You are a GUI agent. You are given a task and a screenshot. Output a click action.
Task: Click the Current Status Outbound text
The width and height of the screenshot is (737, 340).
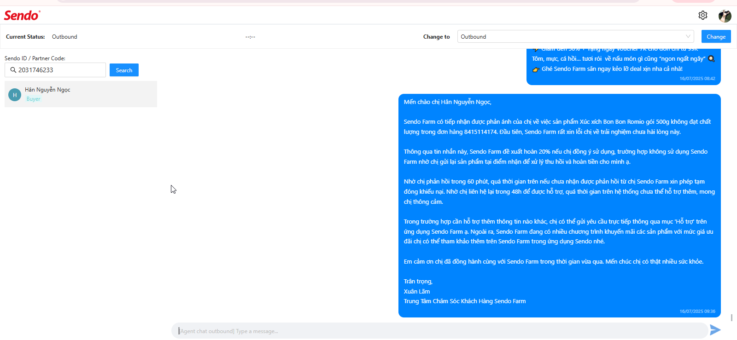64,37
